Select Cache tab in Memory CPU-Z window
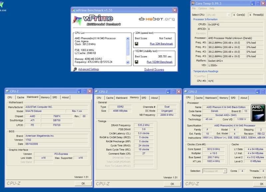 pos(110,98)
